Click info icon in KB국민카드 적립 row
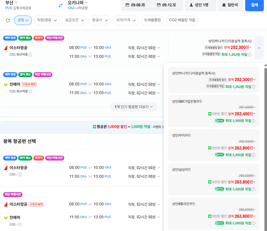This screenshot has width=267, height=231. [253, 223]
